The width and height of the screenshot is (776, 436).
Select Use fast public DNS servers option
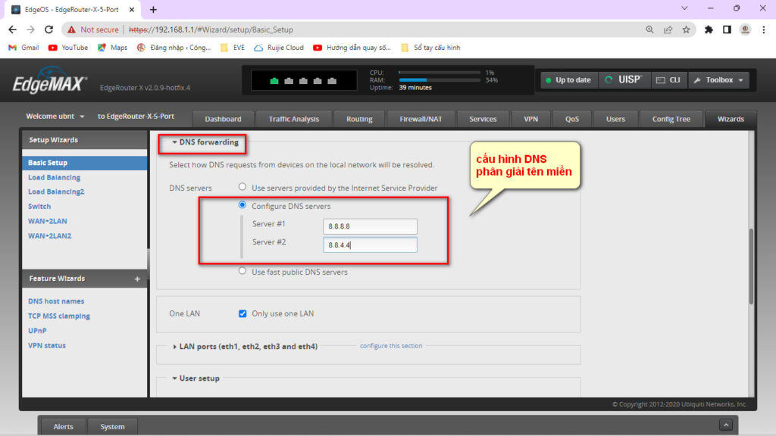242,272
